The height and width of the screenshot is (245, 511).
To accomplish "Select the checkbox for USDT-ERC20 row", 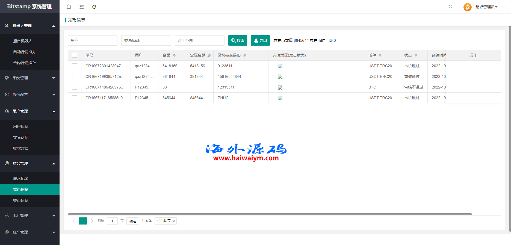I will pos(75,76).
